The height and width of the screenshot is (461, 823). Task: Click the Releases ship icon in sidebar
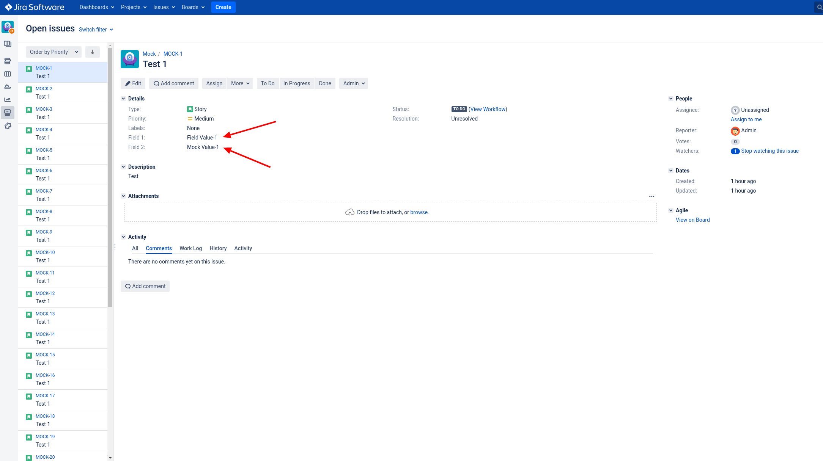click(x=7, y=87)
